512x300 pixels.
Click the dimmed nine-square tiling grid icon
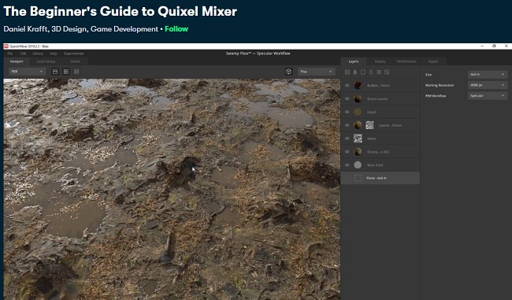pyautogui.click(x=76, y=72)
